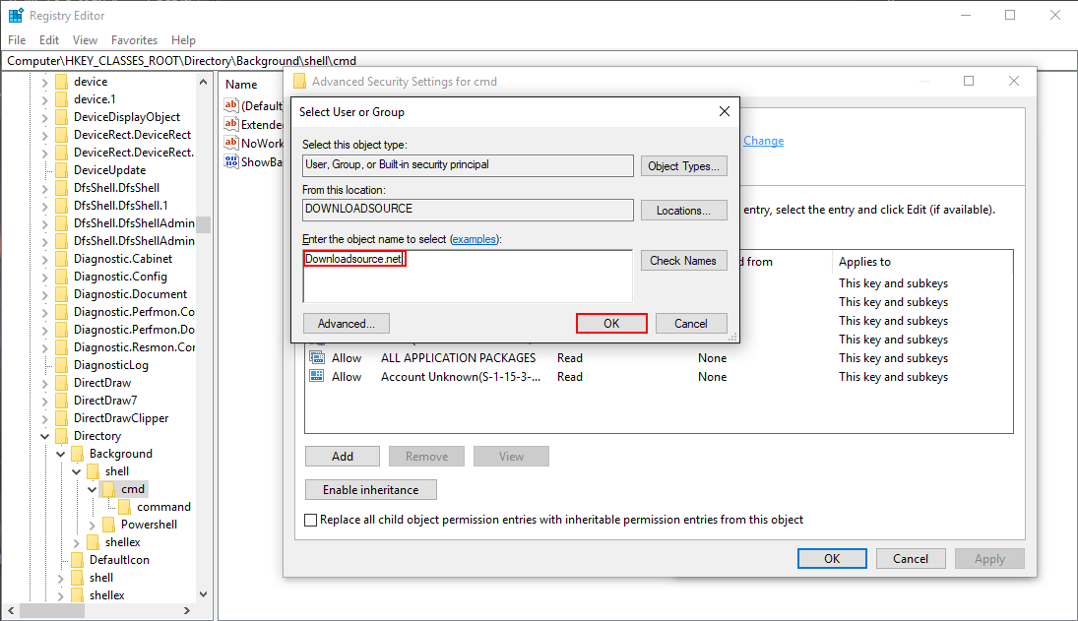Collapse the shell node under Background
The height and width of the screenshot is (621, 1078).
pyautogui.click(x=77, y=472)
